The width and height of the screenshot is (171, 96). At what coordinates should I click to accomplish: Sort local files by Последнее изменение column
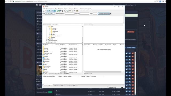[x=73, y=45]
